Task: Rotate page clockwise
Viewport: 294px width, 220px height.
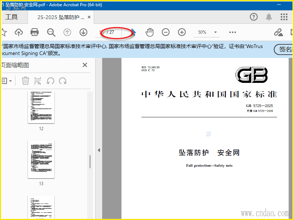Action: tap(63, 81)
